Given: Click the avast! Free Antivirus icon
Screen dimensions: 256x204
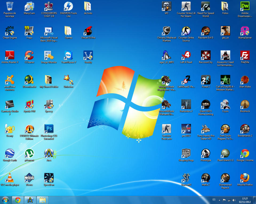Looking at the screenshot, I should click(x=10, y=80).
